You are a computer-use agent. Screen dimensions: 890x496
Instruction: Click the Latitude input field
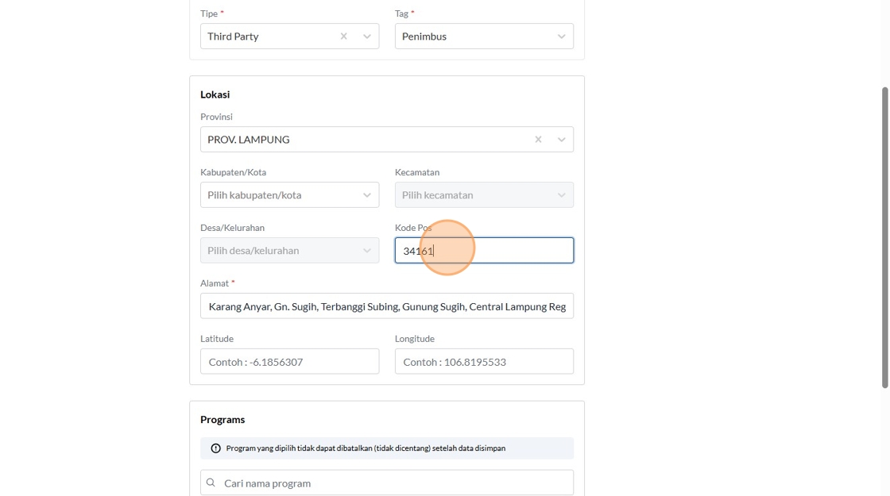point(289,362)
